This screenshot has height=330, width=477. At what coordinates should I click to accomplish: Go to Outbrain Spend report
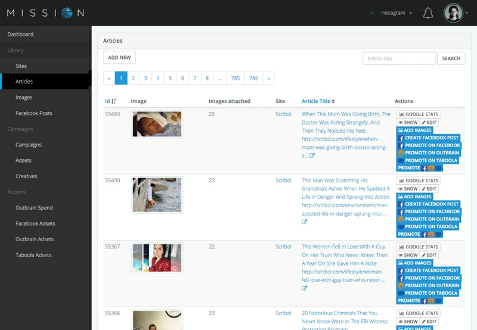[x=34, y=208]
